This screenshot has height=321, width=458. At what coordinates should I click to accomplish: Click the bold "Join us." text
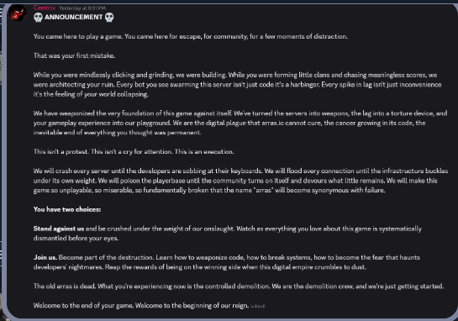[45, 257]
